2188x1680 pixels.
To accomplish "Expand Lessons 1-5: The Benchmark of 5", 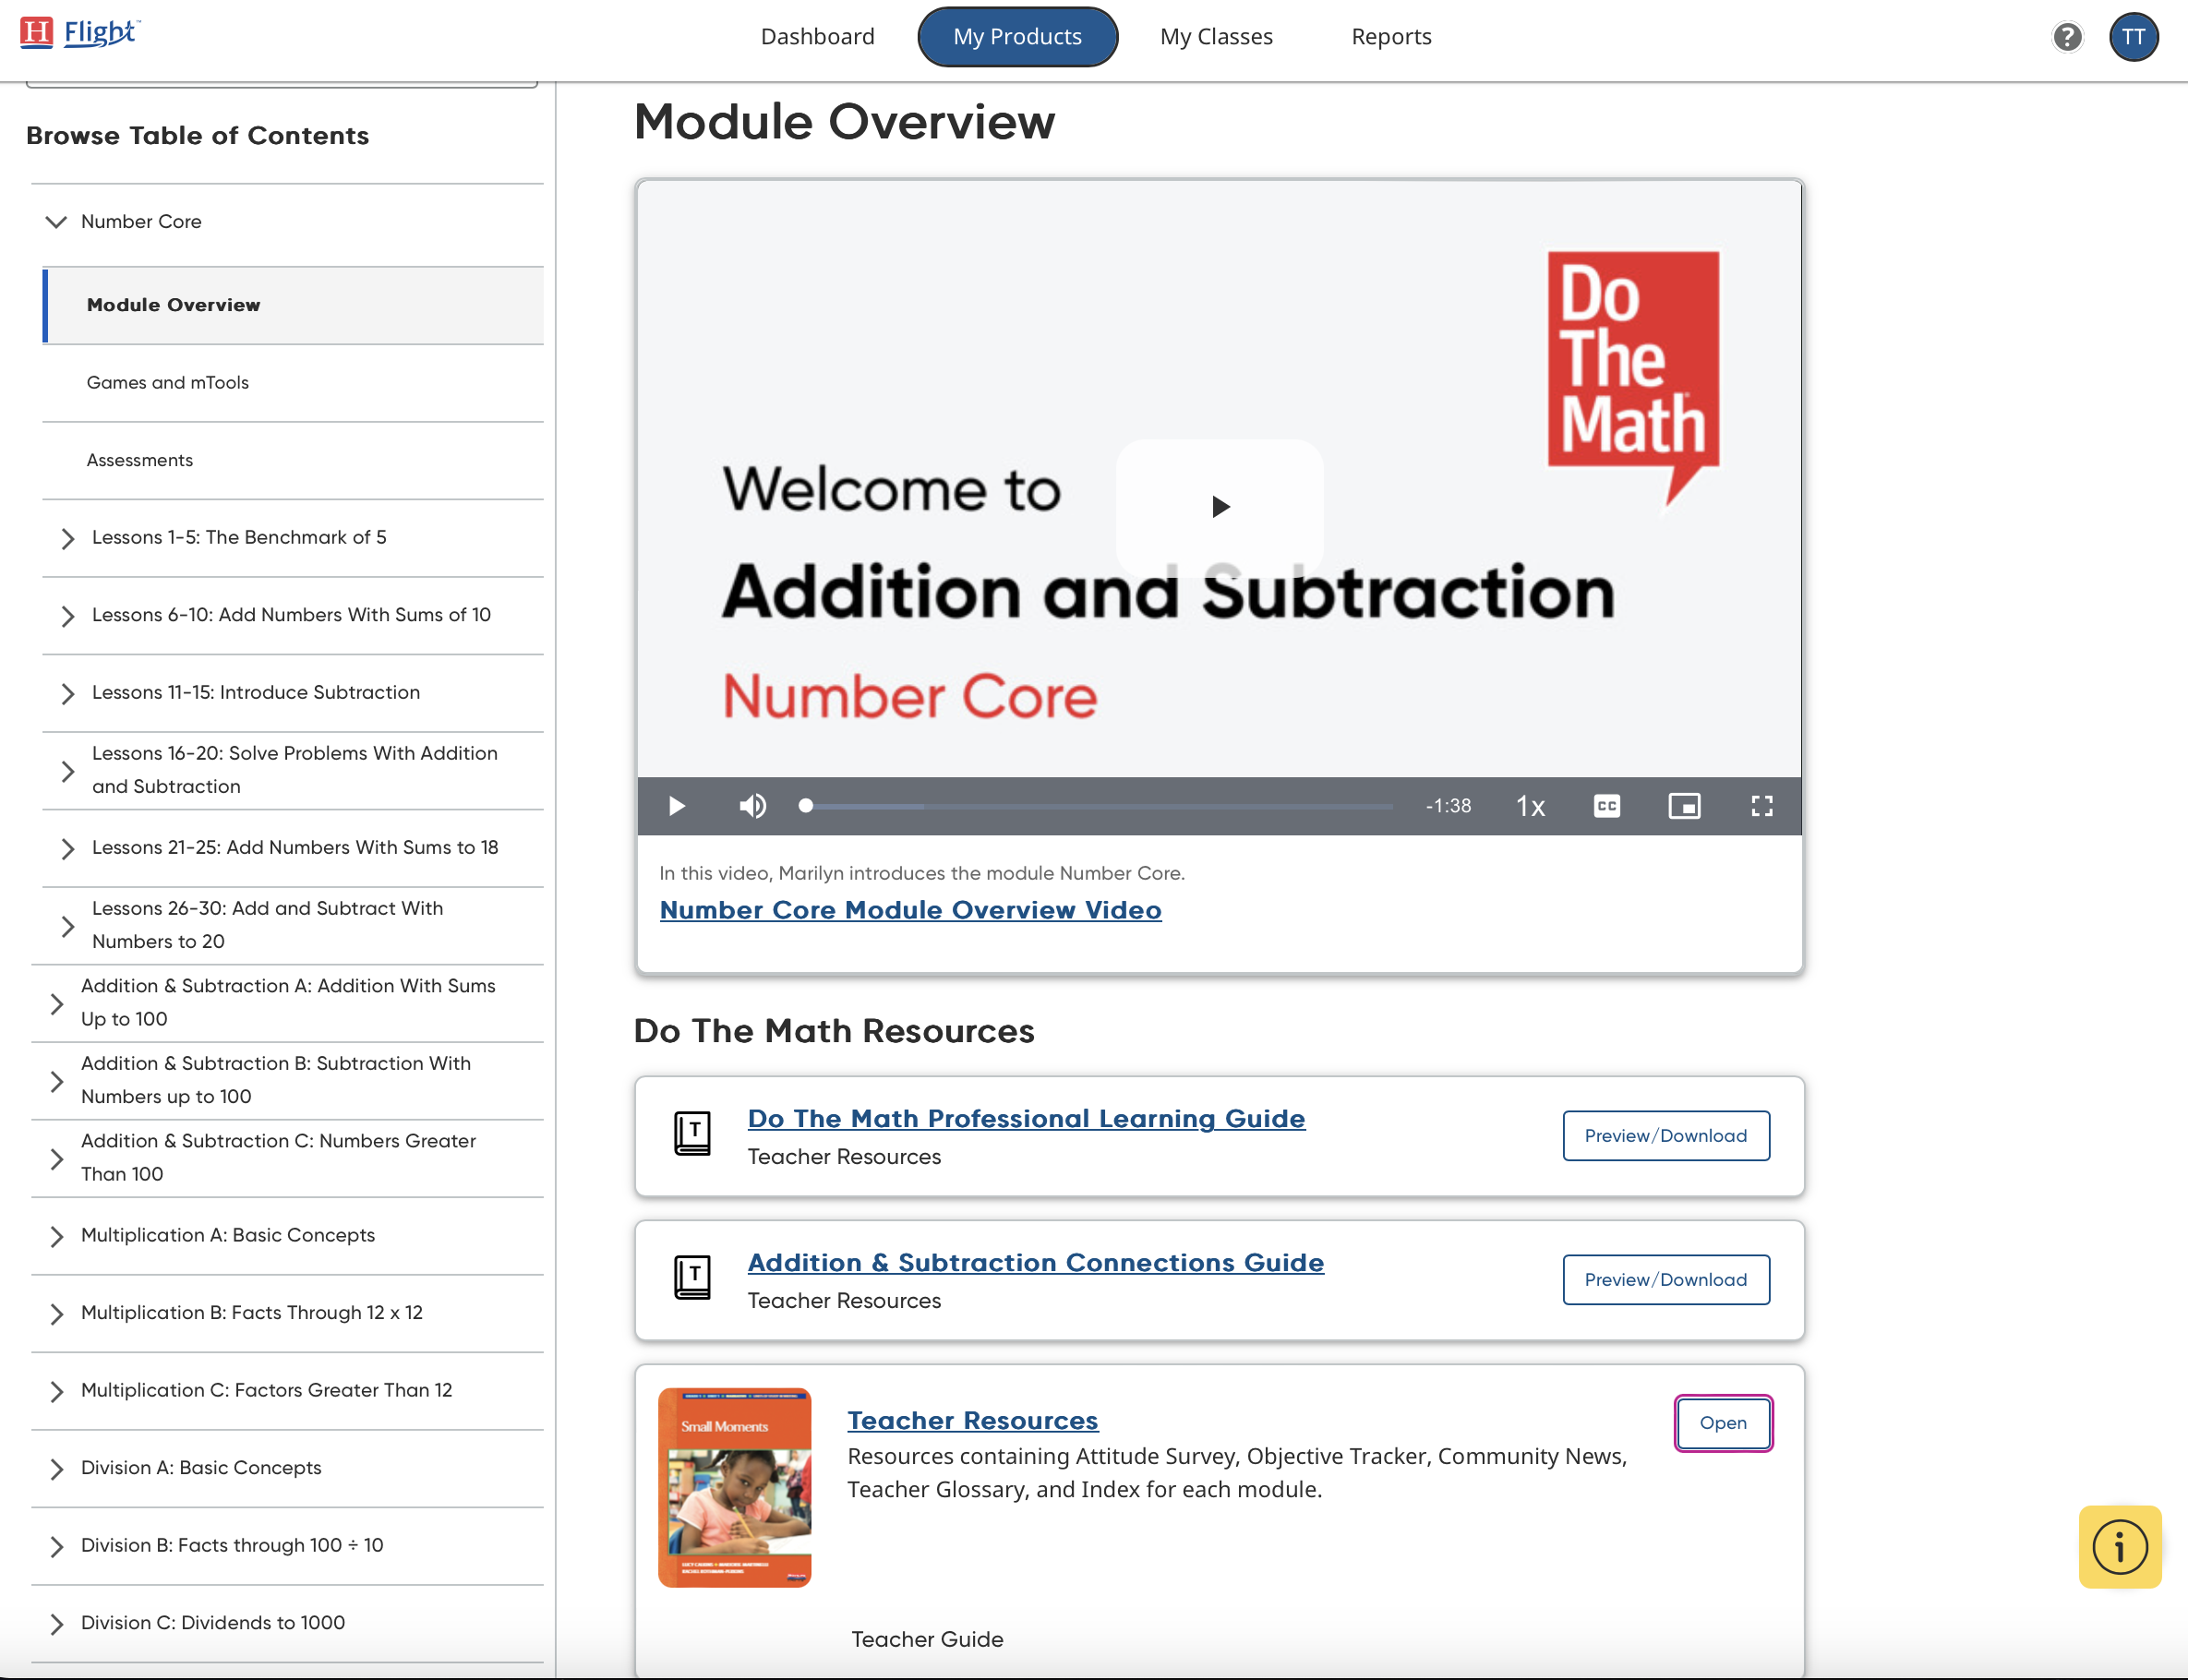I will (67, 538).
